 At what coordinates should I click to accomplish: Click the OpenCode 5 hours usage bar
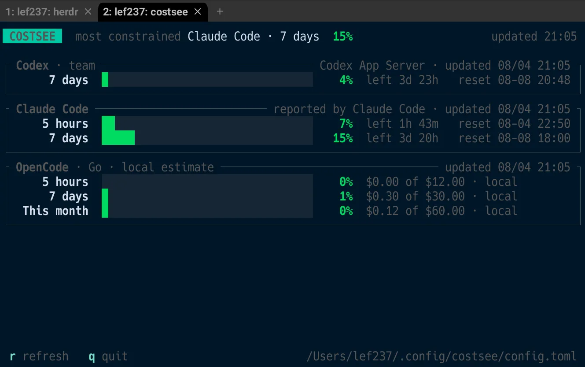click(x=207, y=182)
